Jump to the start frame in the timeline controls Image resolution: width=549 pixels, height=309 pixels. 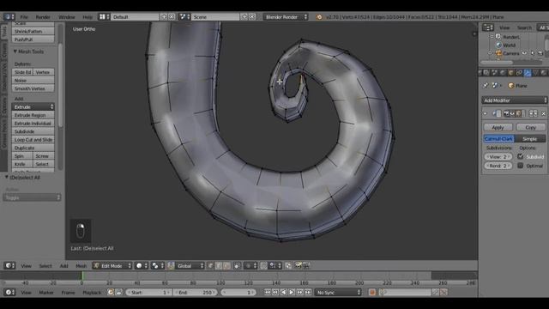268,292
